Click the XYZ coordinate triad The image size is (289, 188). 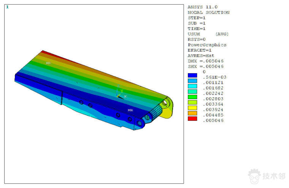121,92
